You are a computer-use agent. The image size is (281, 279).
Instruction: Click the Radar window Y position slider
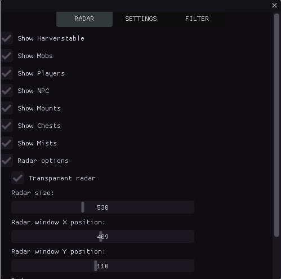click(102, 266)
